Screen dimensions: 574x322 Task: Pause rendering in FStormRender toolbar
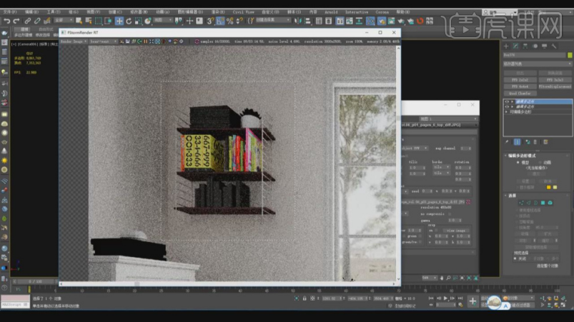coord(146,41)
